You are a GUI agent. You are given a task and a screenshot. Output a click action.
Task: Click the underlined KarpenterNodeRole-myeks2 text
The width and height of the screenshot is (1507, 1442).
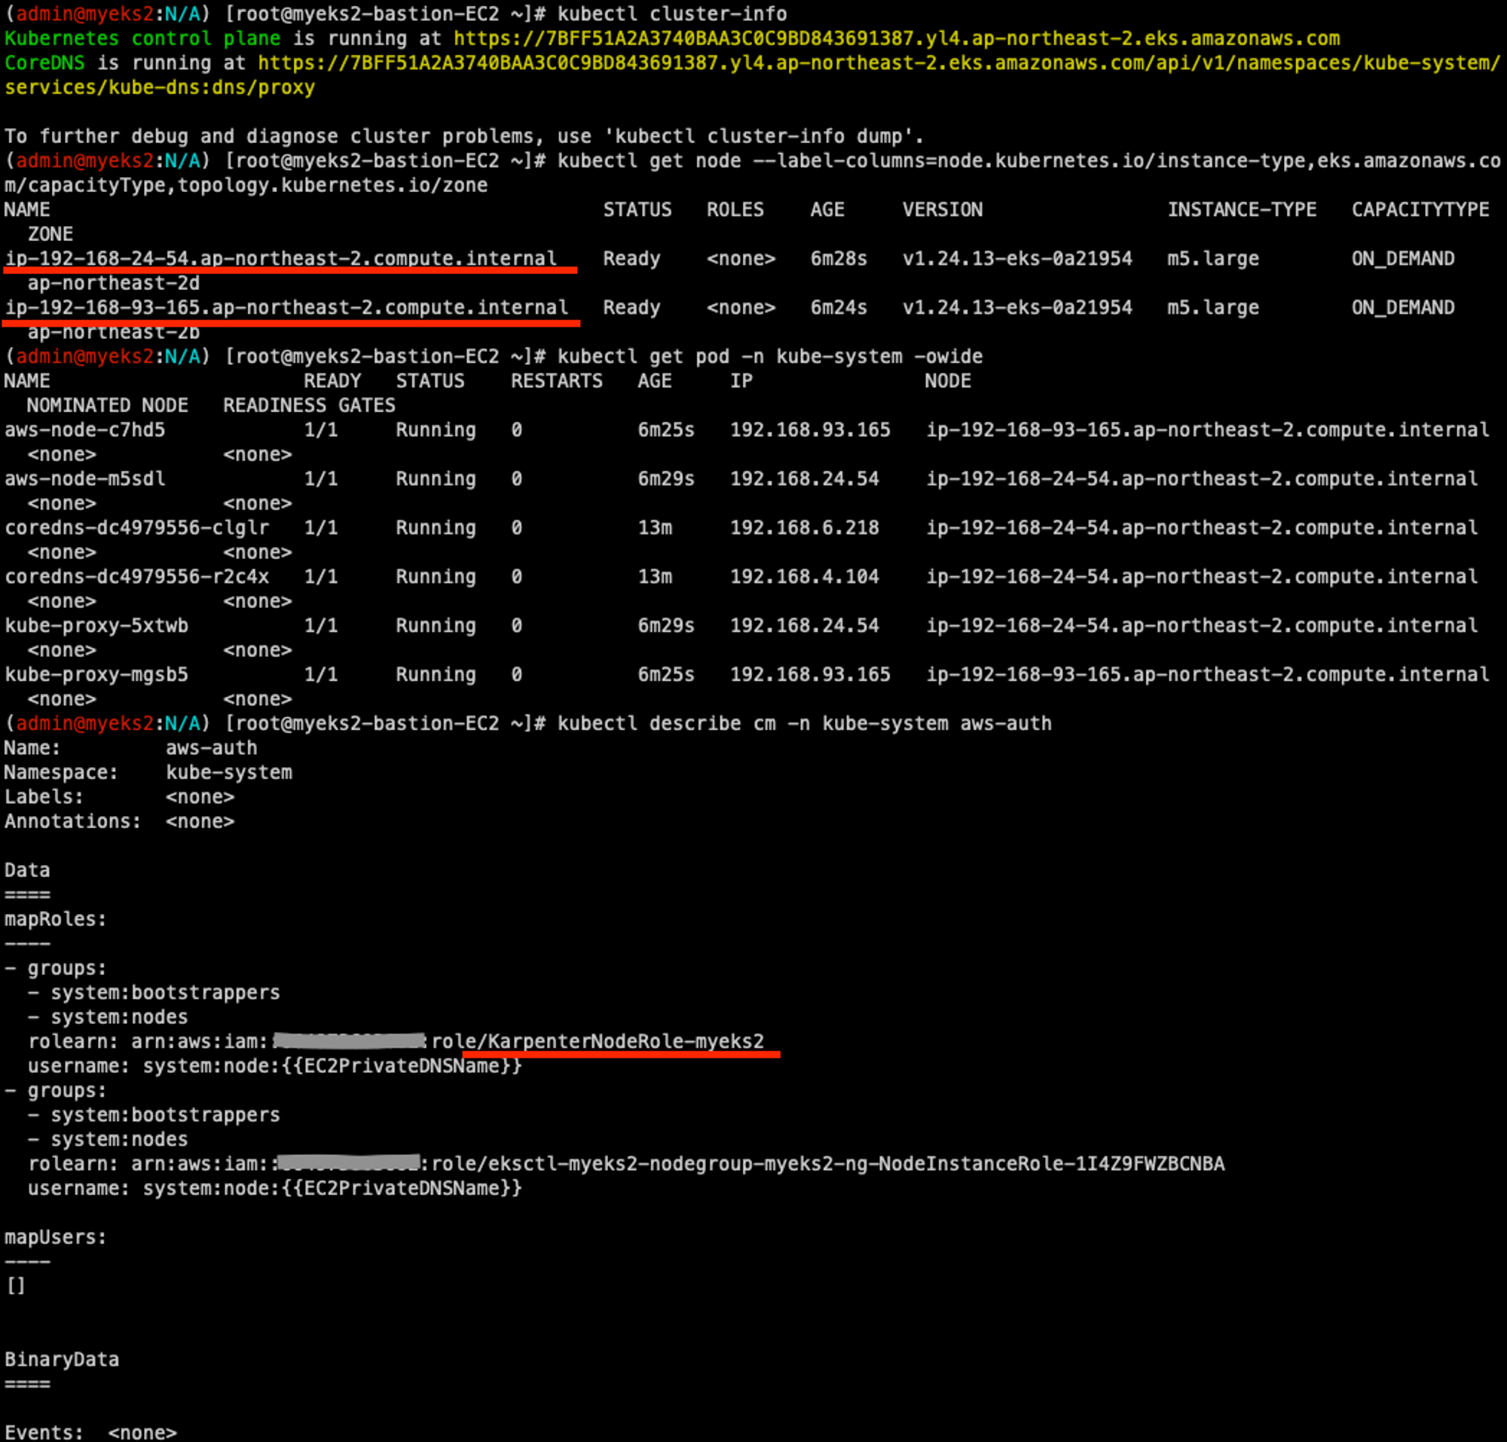(625, 1041)
